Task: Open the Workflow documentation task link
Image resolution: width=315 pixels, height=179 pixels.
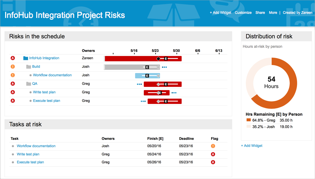Action: point(36,146)
